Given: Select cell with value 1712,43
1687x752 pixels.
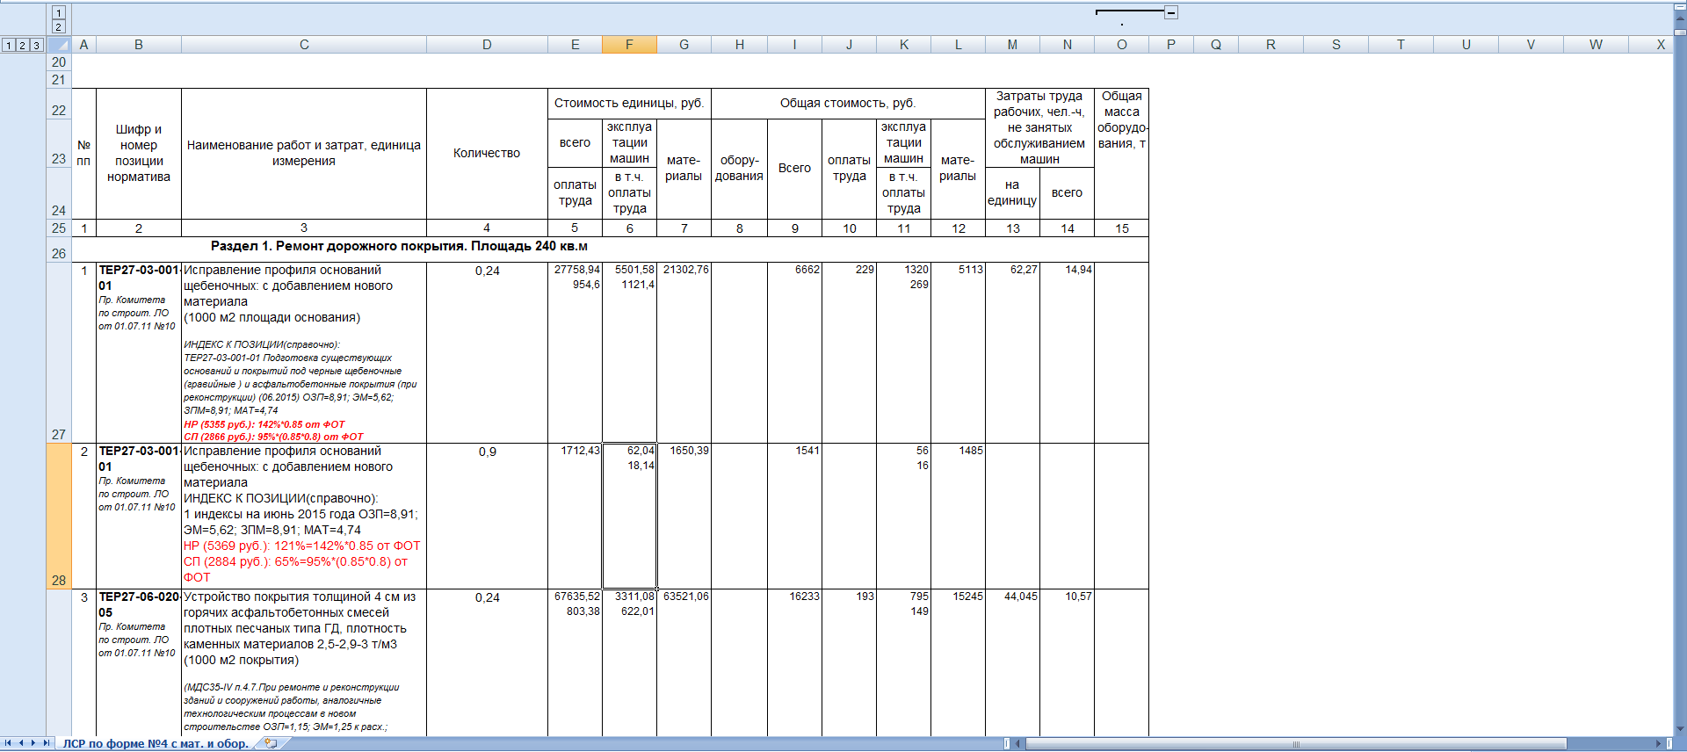Looking at the screenshot, I should tap(575, 516).
